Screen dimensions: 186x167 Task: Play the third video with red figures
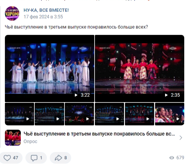[x=79, y=114]
